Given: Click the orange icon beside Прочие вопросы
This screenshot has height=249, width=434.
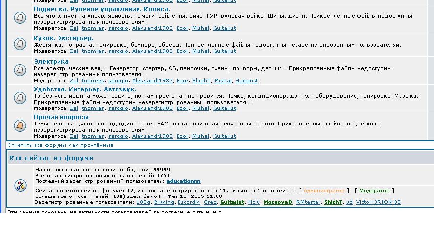Looking at the screenshot, I should tap(20, 126).
